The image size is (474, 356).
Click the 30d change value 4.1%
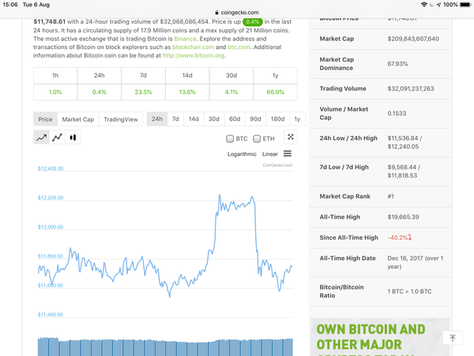(231, 92)
